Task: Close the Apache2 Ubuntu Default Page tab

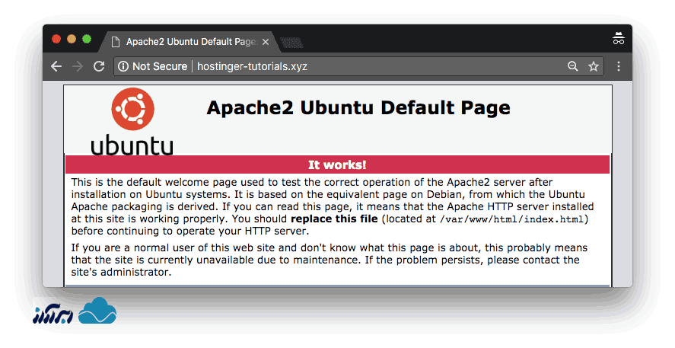Action: pos(266,42)
